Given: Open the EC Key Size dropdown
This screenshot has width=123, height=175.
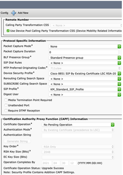Looking at the screenshot, I should point(78,157).
